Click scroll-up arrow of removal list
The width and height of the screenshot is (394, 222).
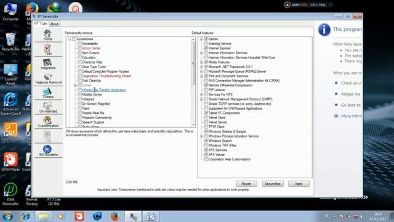pyautogui.click(x=193, y=39)
